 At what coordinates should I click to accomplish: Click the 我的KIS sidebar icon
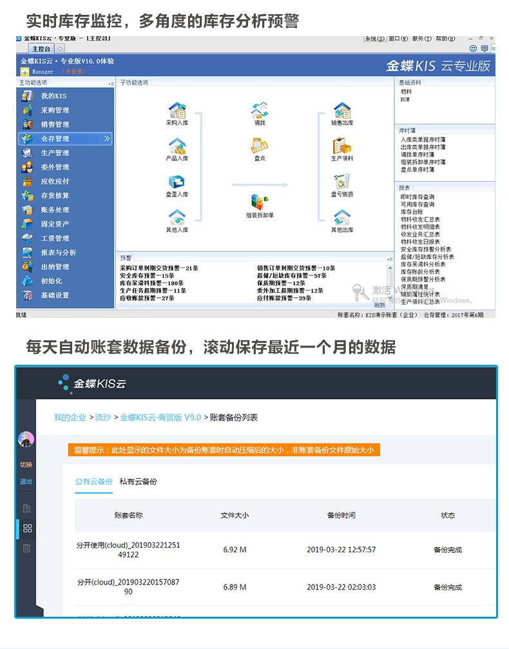point(27,96)
